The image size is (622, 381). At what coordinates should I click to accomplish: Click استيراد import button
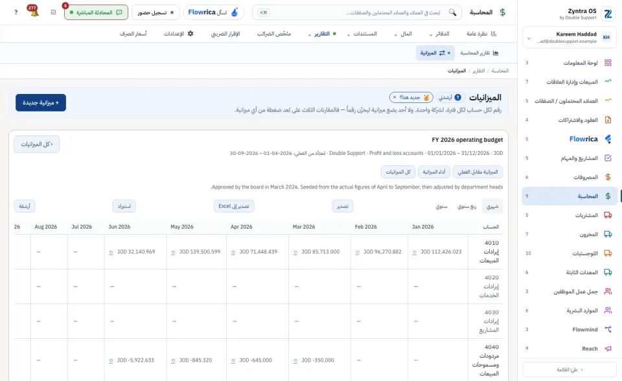click(x=124, y=206)
